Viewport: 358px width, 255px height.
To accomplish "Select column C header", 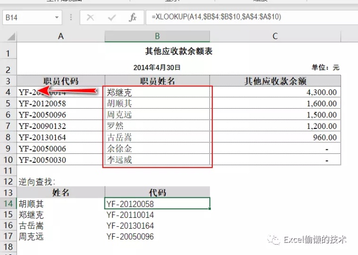I will pos(275,36).
